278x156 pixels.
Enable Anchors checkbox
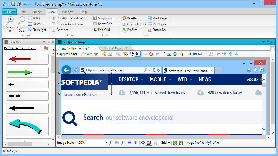(54, 30)
